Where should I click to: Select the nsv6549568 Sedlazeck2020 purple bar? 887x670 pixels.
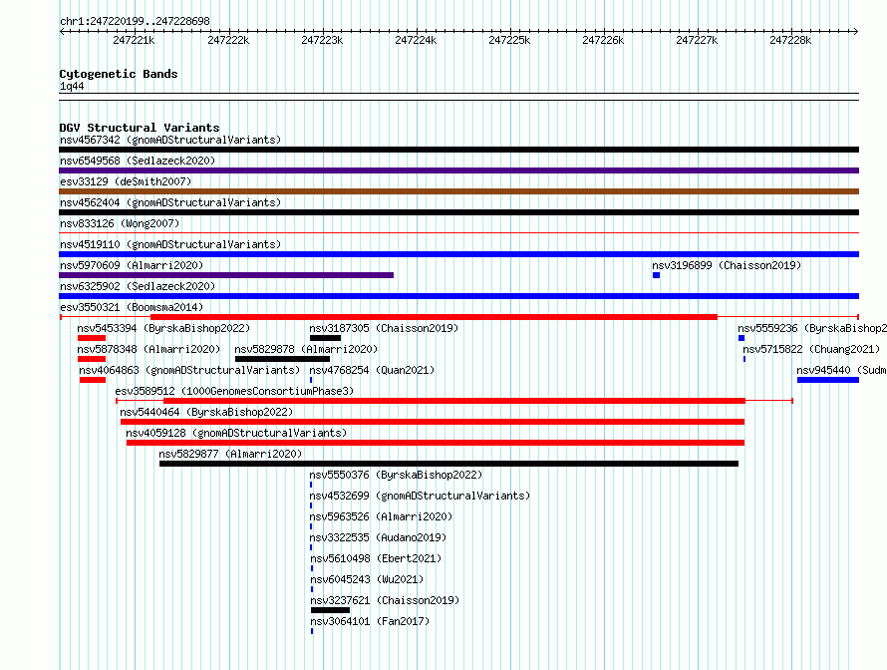pos(458,170)
